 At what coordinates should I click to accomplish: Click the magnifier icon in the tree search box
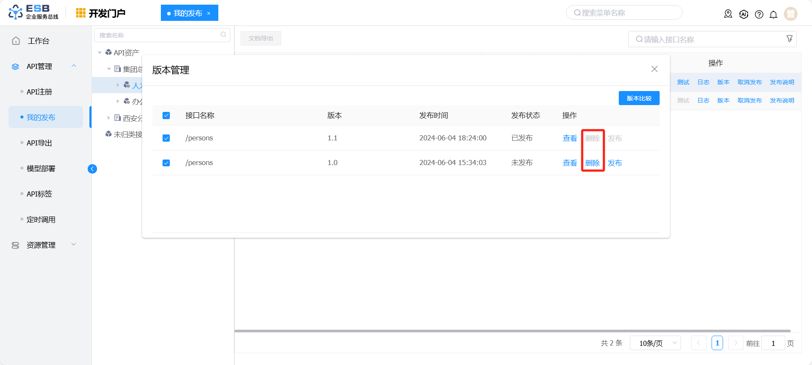click(x=223, y=35)
